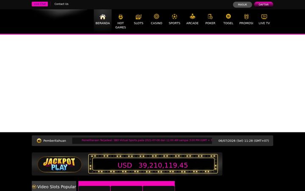The width and height of the screenshot is (305, 191).
Task: Select the SLOTS menu label
Action: pyautogui.click(x=139, y=23)
